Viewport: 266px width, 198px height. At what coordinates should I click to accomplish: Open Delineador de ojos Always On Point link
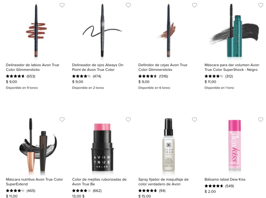[x=98, y=67]
